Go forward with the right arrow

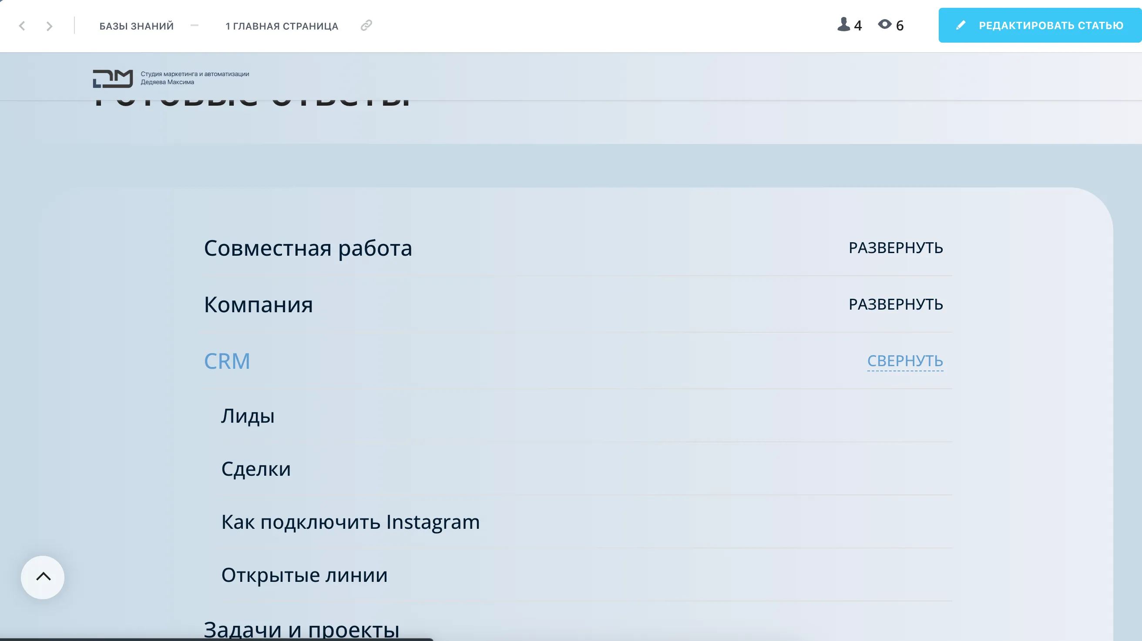coord(49,26)
